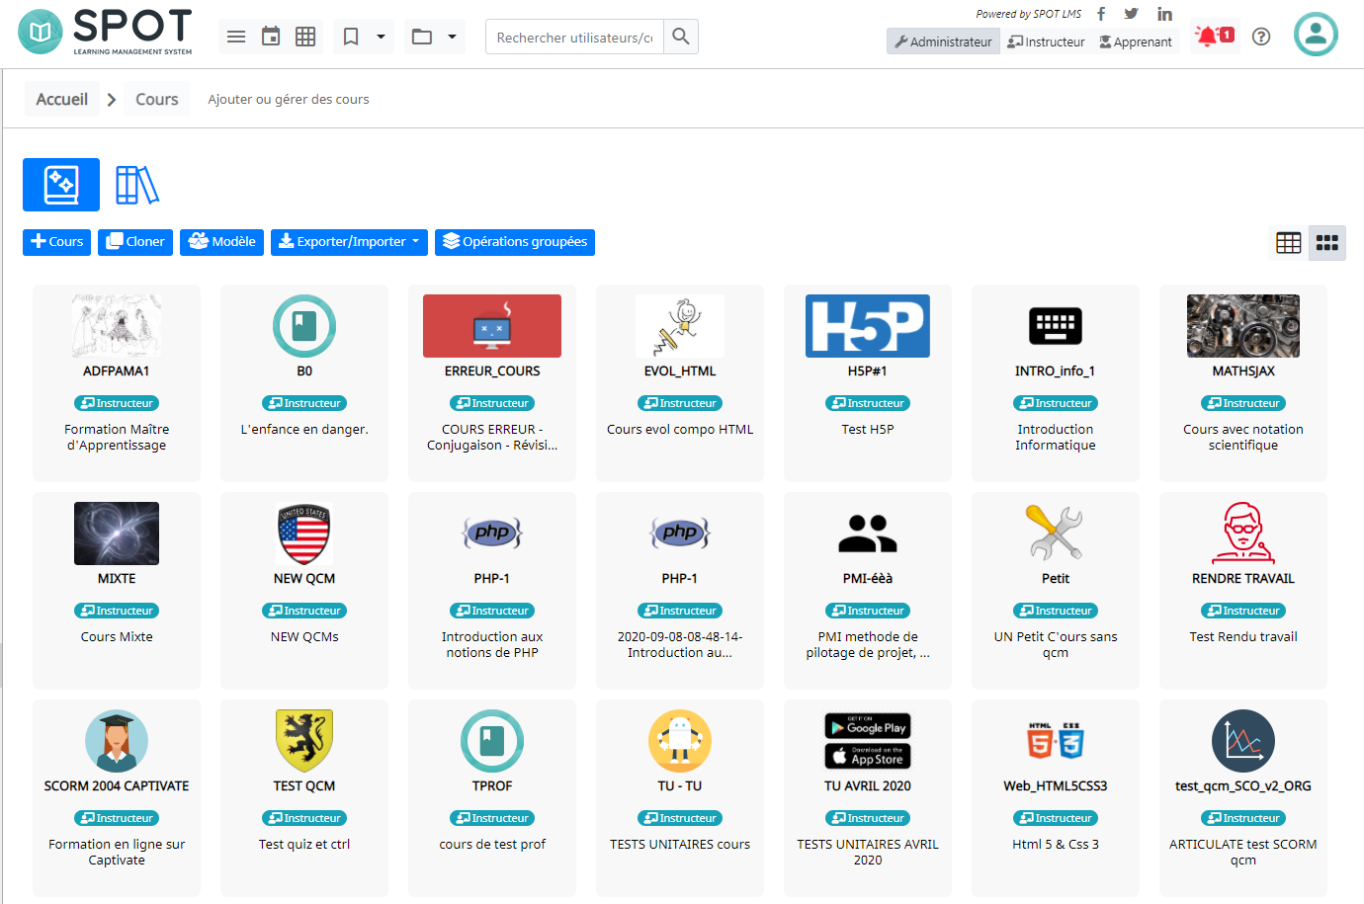Select the library view icon
The height and width of the screenshot is (904, 1364).
(x=136, y=184)
